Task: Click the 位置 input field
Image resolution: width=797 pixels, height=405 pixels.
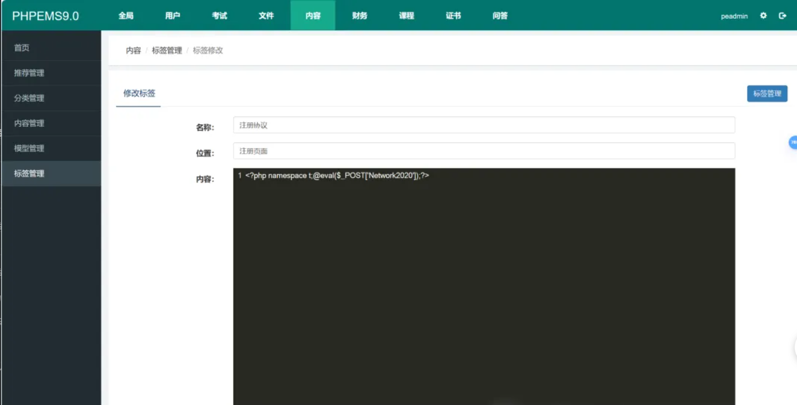Action: [x=484, y=151]
